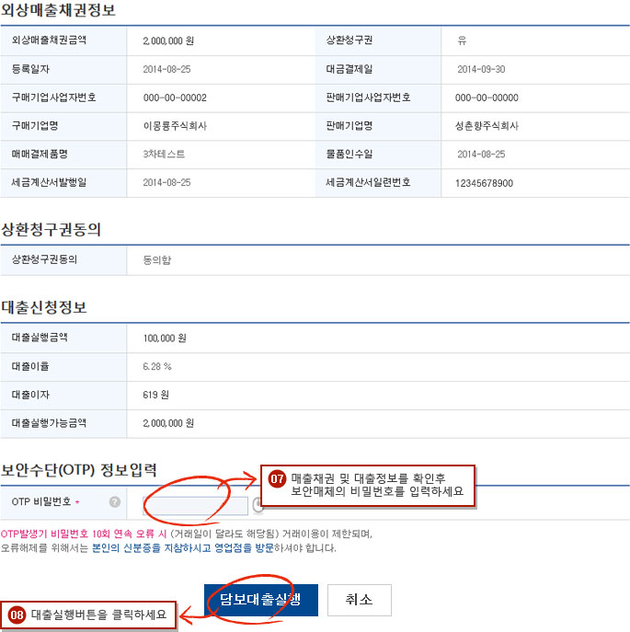Select the 대출이자 value 619 원
630x632 pixels.
(x=156, y=395)
